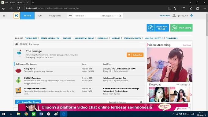Image resolution: width=208 pixels, height=117 pixels.
Task: Click the cari di sini search field
Action: [x=87, y=16]
